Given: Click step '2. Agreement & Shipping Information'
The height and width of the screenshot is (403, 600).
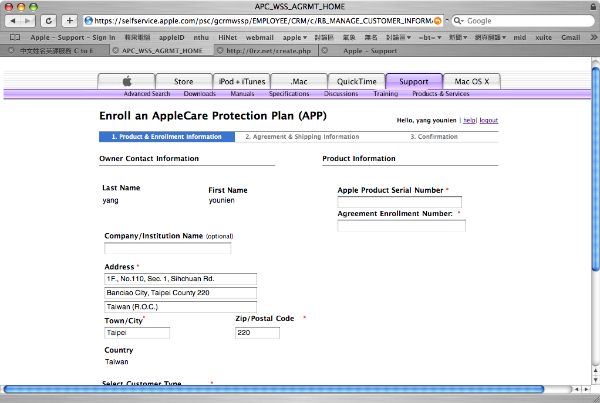Looking at the screenshot, I should [302, 136].
